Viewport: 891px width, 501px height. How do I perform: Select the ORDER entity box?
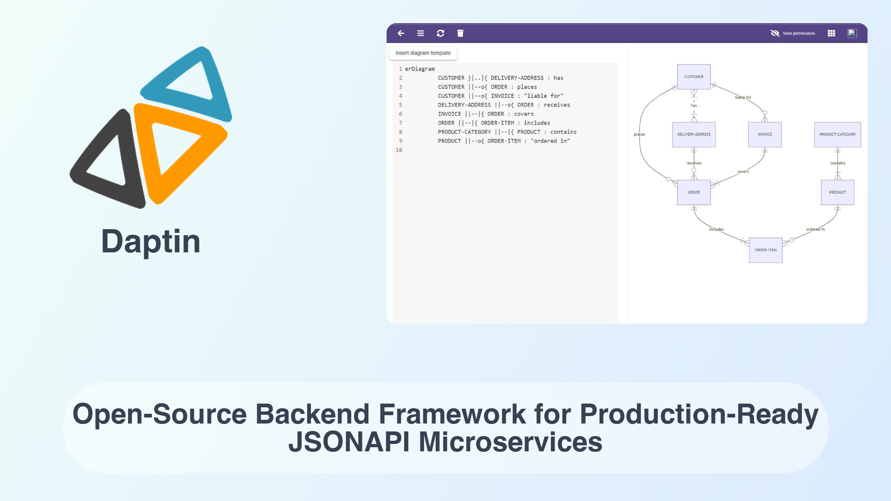click(694, 192)
